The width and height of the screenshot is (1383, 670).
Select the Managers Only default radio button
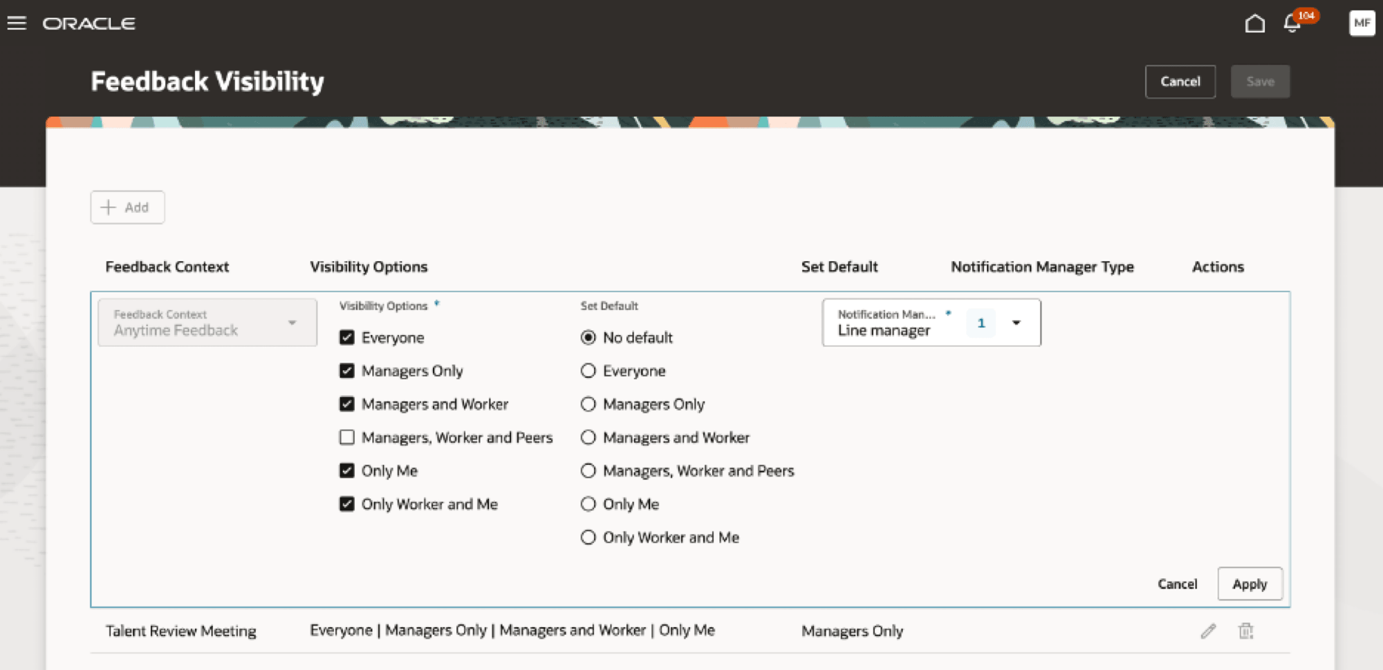click(x=588, y=403)
